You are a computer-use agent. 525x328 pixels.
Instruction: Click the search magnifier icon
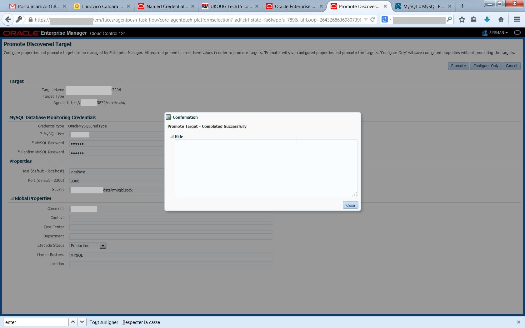coord(449,19)
